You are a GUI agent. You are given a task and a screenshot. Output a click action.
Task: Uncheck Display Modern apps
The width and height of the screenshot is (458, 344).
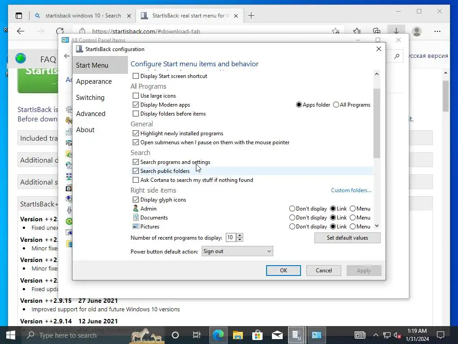(x=136, y=105)
